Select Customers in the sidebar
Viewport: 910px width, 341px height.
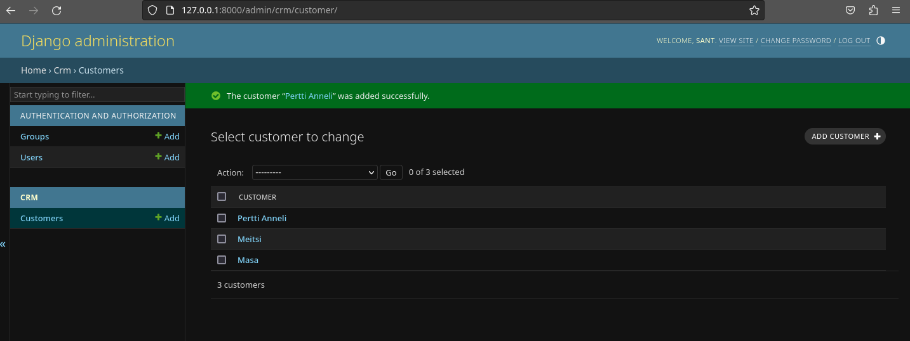point(42,218)
